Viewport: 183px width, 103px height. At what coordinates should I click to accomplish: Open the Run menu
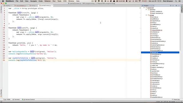click(54, 1)
